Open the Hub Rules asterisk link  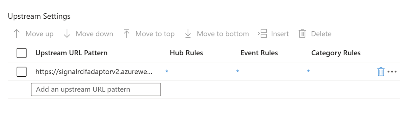pyautogui.click(x=167, y=72)
